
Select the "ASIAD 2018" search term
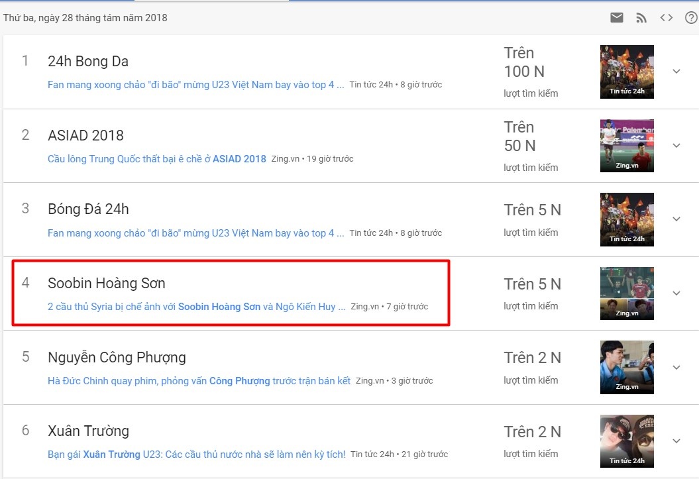tap(85, 135)
